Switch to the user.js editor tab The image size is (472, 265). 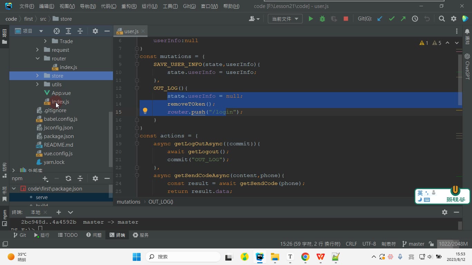(x=131, y=31)
